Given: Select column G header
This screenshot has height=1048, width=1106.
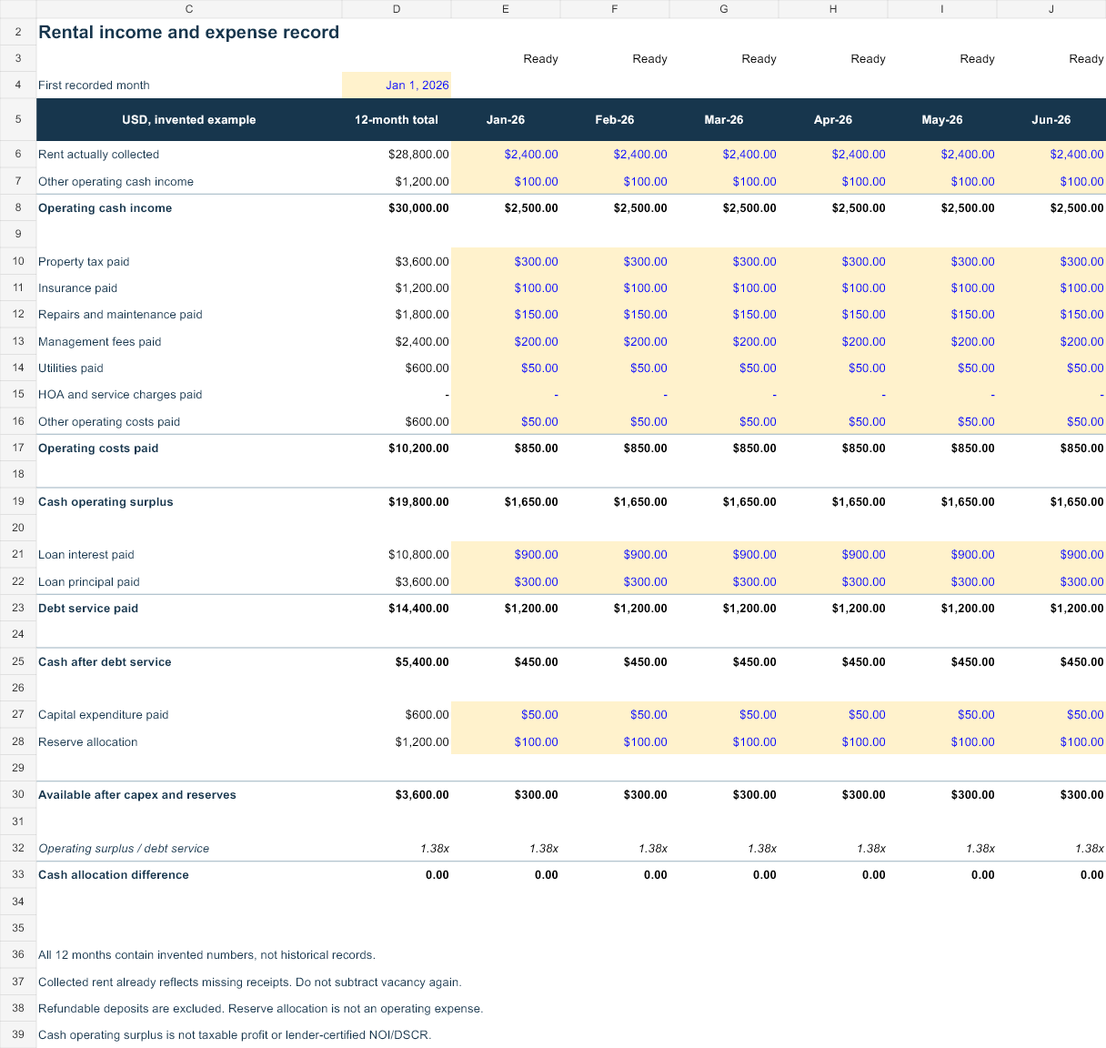Looking at the screenshot, I should click(724, 9).
